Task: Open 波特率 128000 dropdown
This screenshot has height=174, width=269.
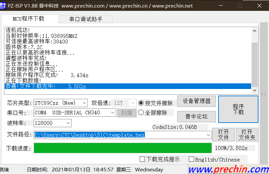Action: pyautogui.click(x=52, y=123)
